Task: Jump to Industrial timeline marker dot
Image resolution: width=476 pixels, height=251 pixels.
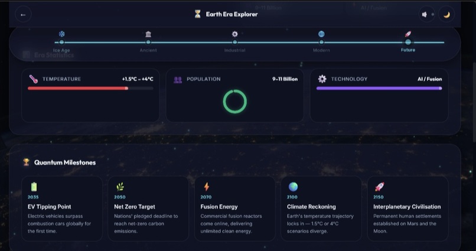Action: pyautogui.click(x=234, y=42)
